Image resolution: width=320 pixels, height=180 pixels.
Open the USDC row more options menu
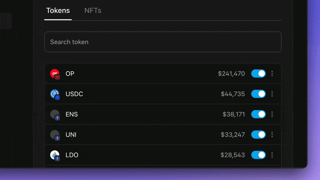[272, 94]
